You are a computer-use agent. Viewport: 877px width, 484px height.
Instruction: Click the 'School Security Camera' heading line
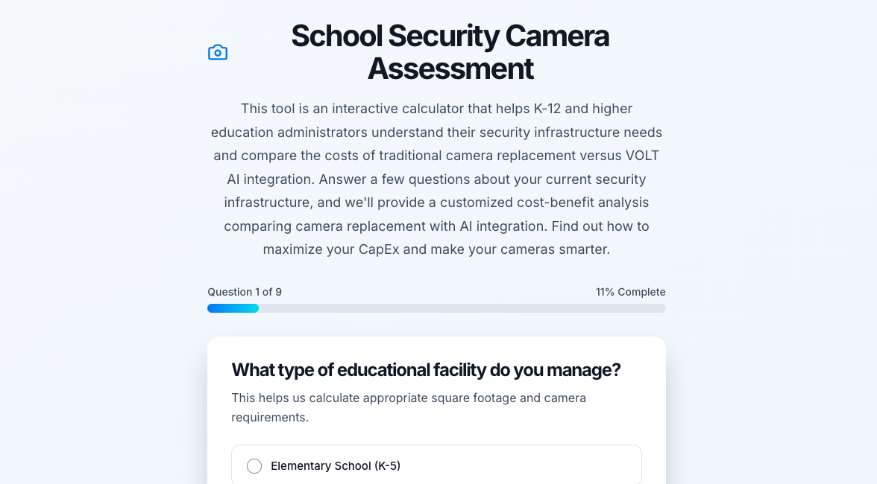click(450, 36)
